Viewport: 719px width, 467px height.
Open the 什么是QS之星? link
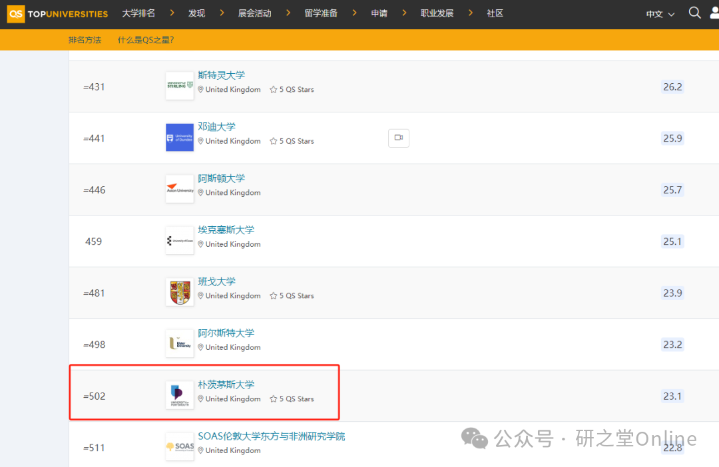pos(146,40)
